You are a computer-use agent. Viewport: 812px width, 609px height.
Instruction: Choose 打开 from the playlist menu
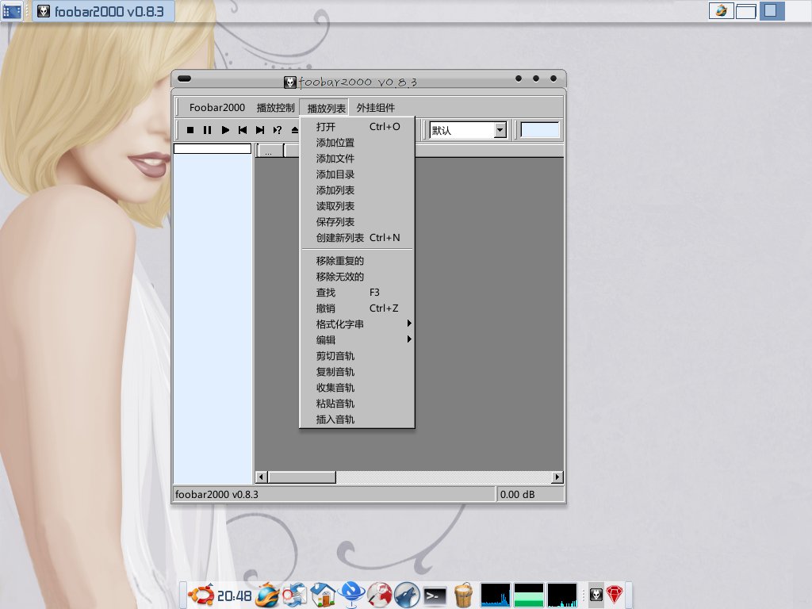[x=358, y=127]
